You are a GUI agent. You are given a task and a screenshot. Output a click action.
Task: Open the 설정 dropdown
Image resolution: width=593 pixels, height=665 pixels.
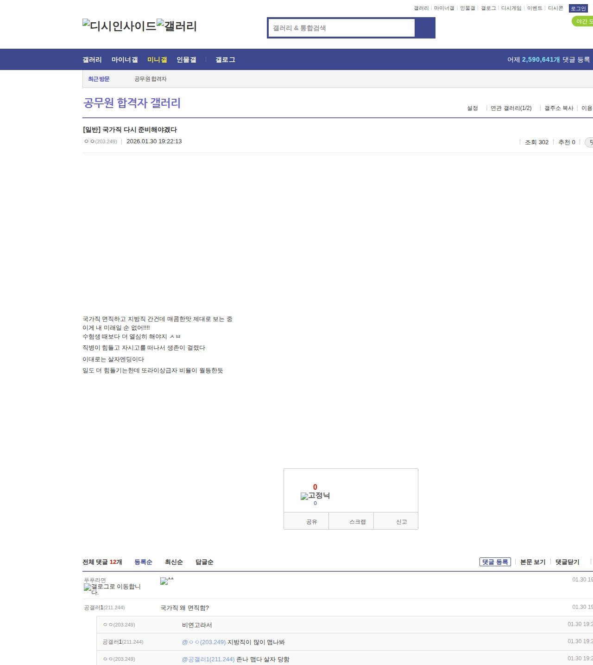[x=473, y=108]
